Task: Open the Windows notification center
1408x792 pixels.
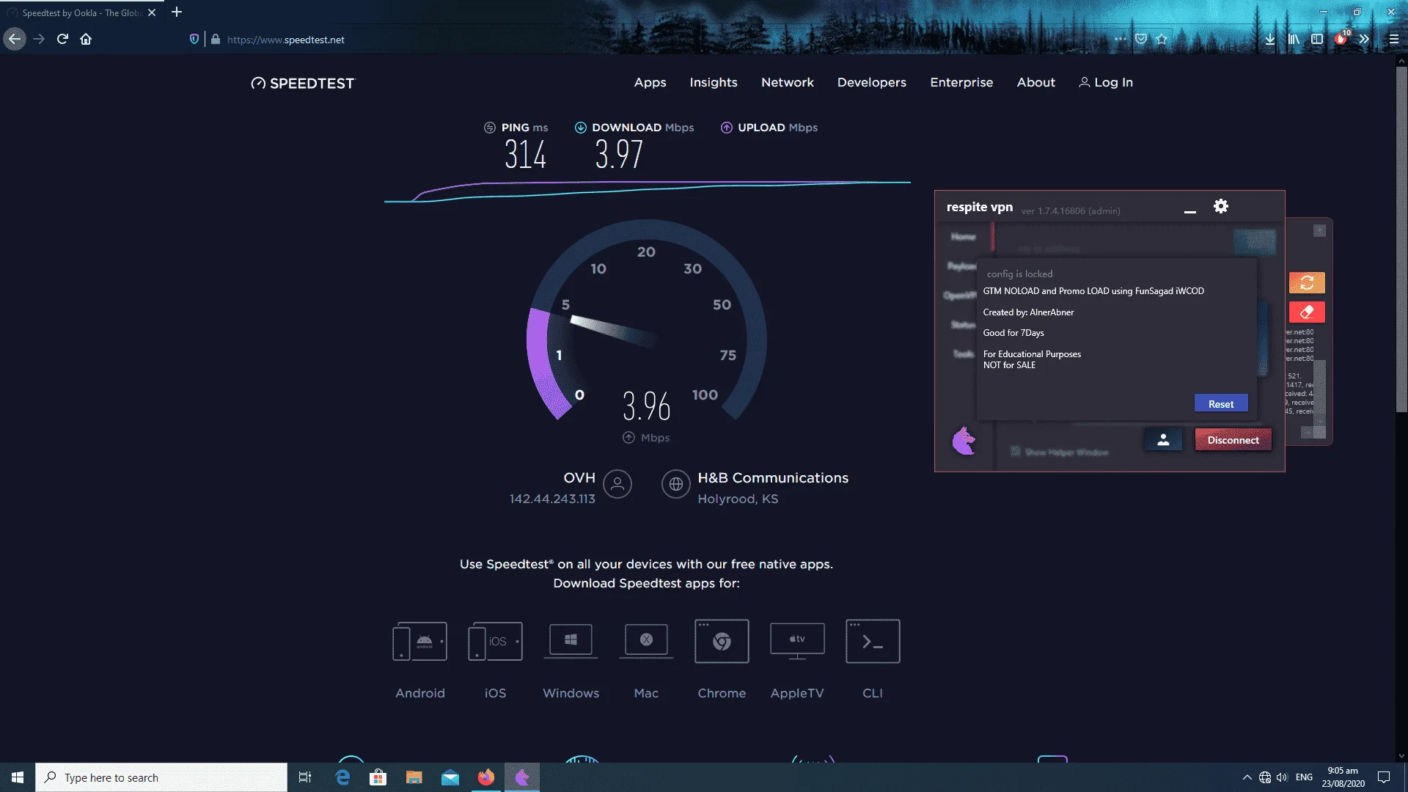Action: pyautogui.click(x=1384, y=777)
